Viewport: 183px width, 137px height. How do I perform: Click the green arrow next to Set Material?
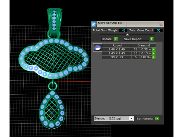[157, 119]
